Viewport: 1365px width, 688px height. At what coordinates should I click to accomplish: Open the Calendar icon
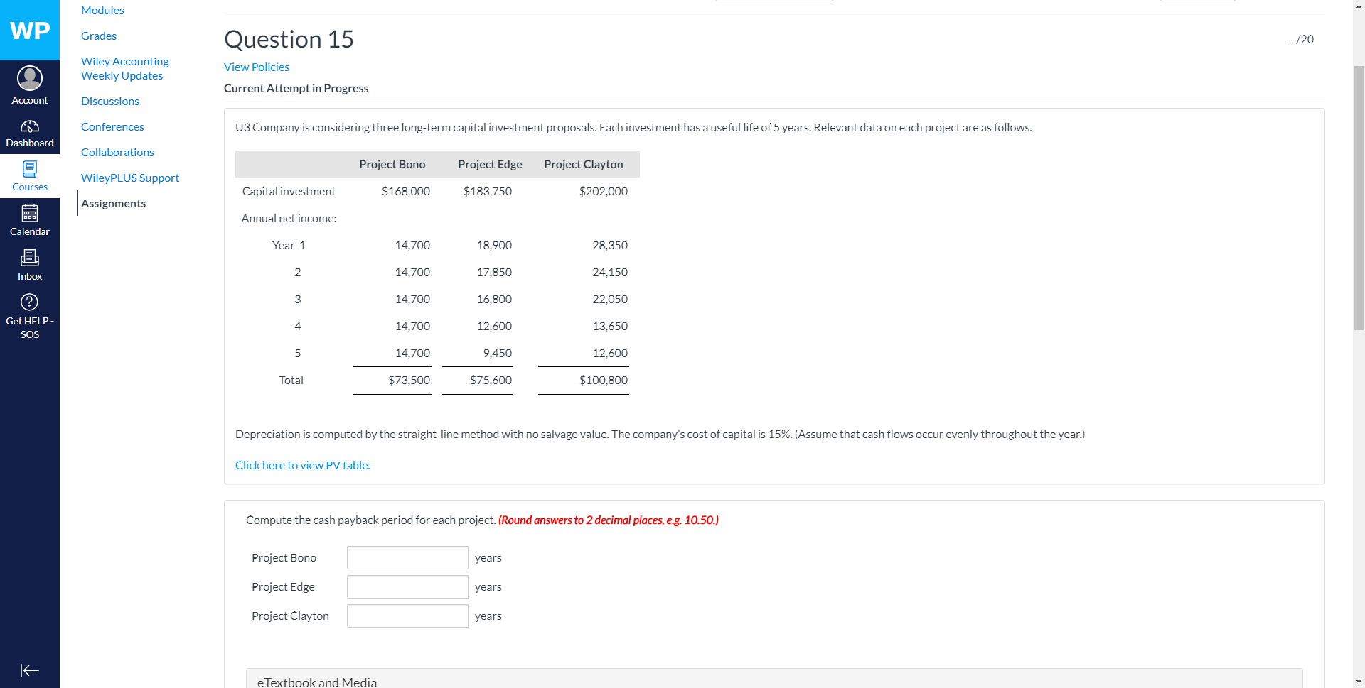(30, 220)
